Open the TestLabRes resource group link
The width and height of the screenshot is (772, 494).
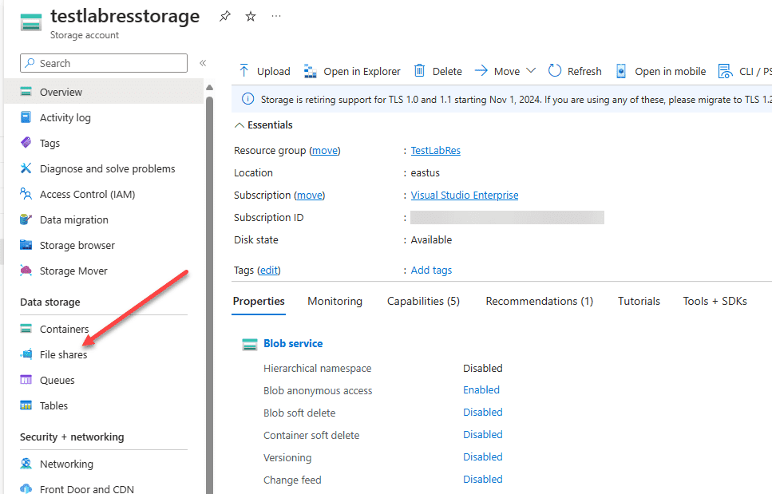click(x=436, y=151)
